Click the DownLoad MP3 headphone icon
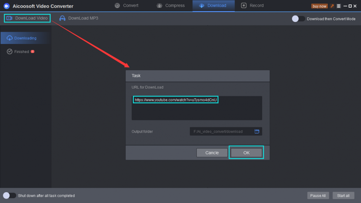361x203 pixels. coord(62,18)
